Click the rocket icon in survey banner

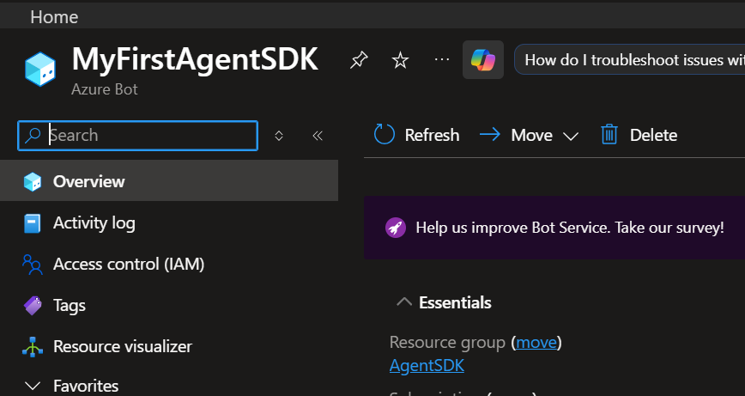[x=396, y=228]
